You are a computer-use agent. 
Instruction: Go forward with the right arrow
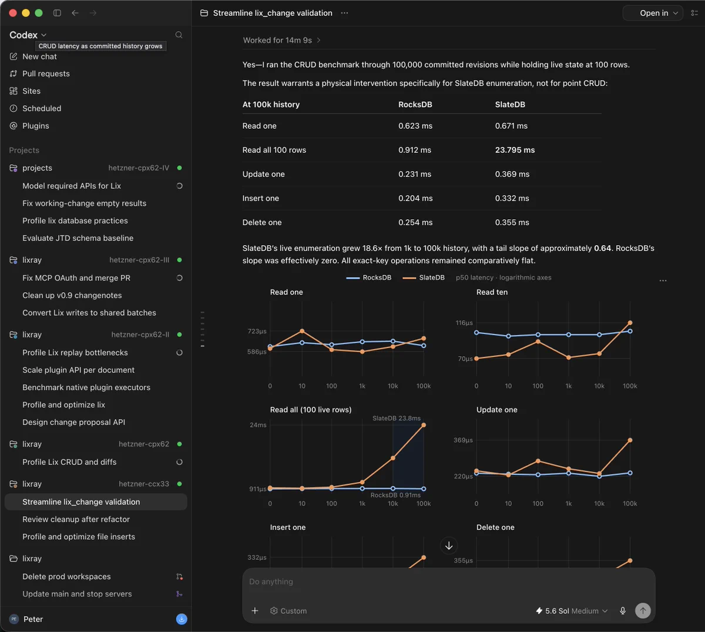tap(93, 13)
